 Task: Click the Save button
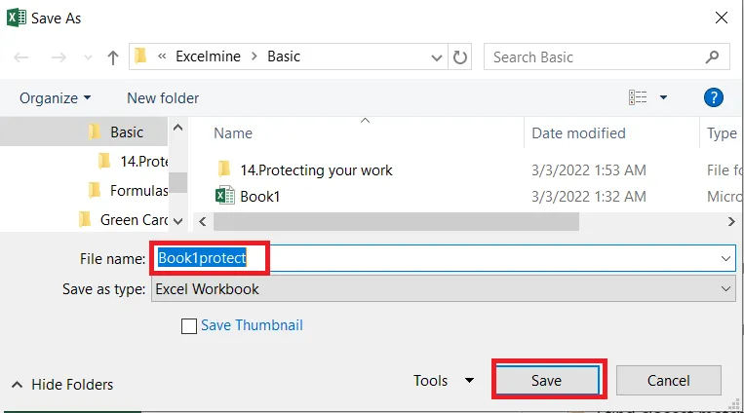[549, 380]
